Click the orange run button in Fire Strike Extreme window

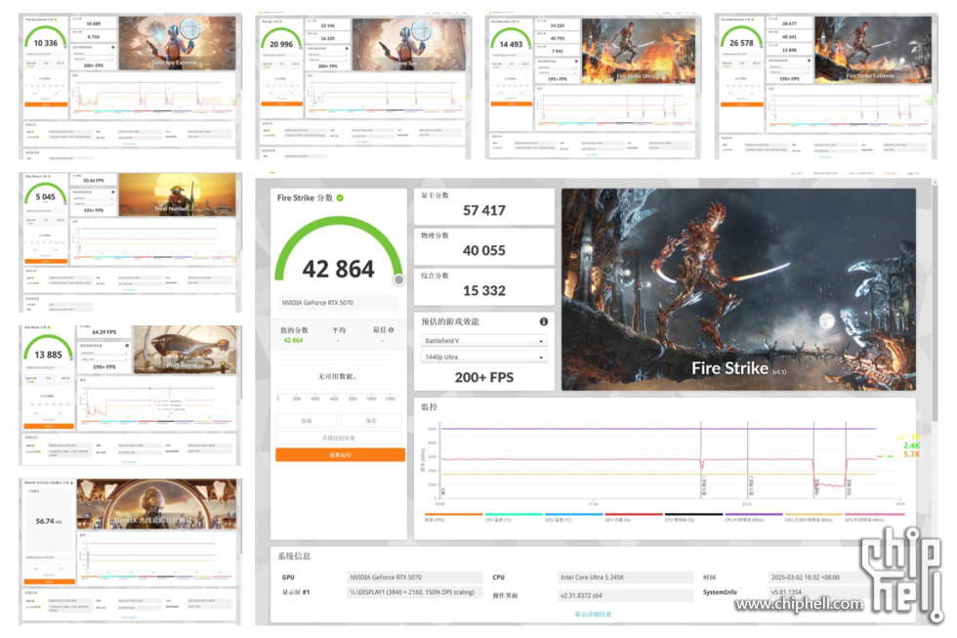click(741, 105)
